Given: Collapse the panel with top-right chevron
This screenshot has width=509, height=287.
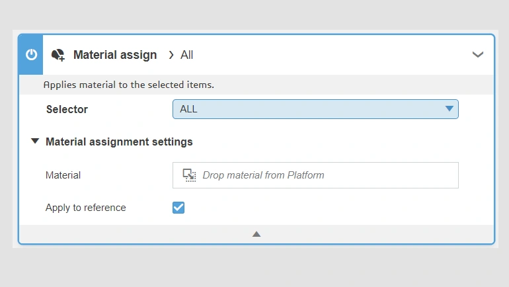Looking at the screenshot, I should coord(478,55).
